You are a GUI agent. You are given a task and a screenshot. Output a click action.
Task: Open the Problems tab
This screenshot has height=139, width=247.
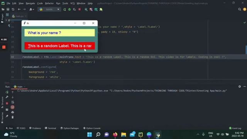coord(35,128)
